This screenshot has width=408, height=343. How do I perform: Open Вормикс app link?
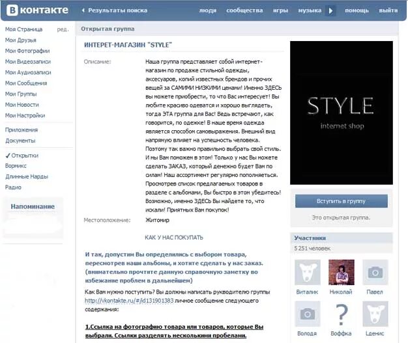click(16, 166)
